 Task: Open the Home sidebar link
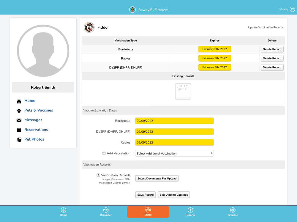point(30,101)
